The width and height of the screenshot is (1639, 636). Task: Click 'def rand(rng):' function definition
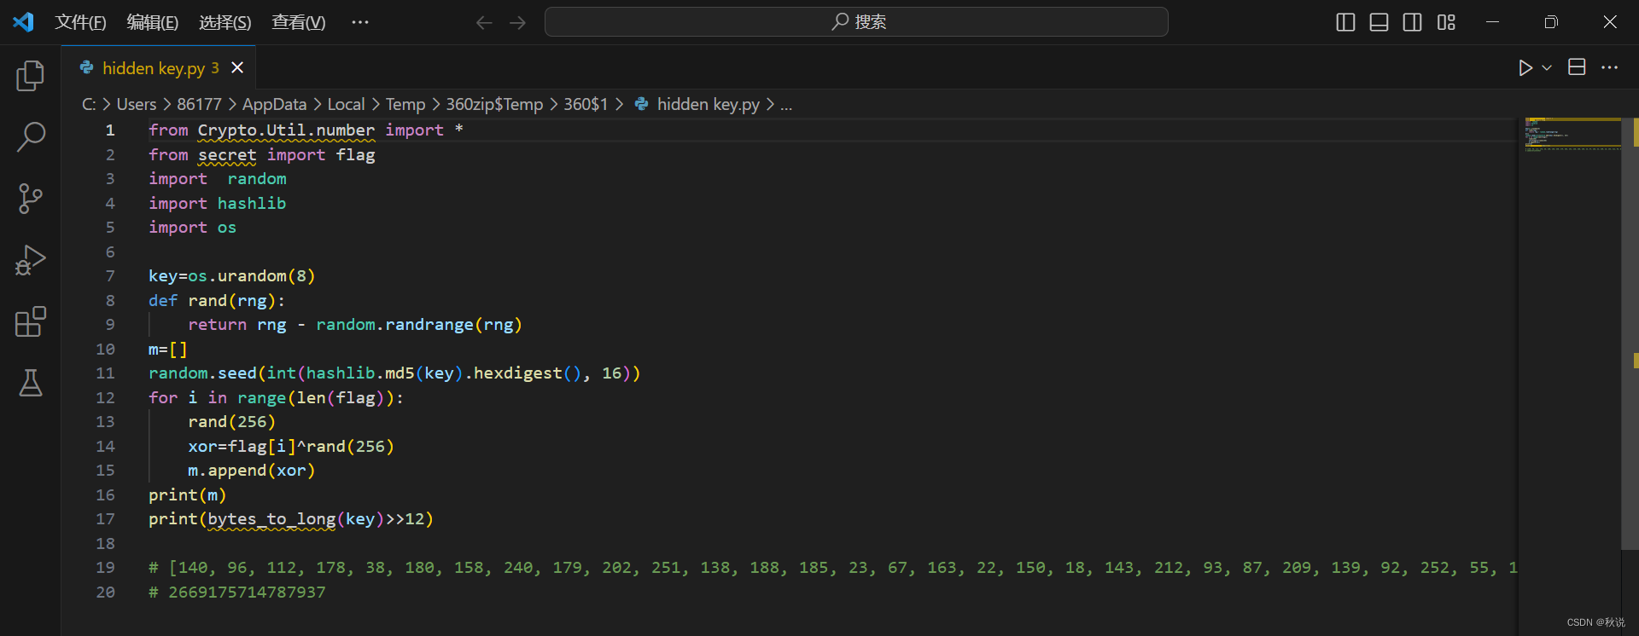coord(217,301)
